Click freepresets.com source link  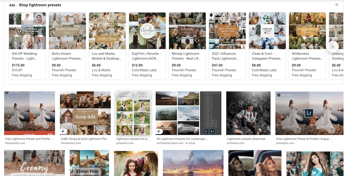[15, 143]
